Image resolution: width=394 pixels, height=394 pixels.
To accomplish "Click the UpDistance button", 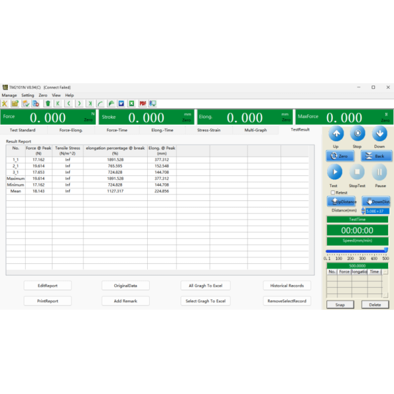I will pos(341,202).
